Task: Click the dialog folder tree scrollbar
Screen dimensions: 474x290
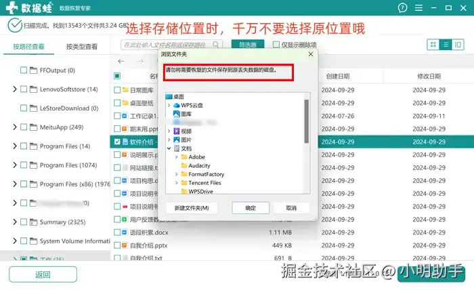Action: [307, 121]
